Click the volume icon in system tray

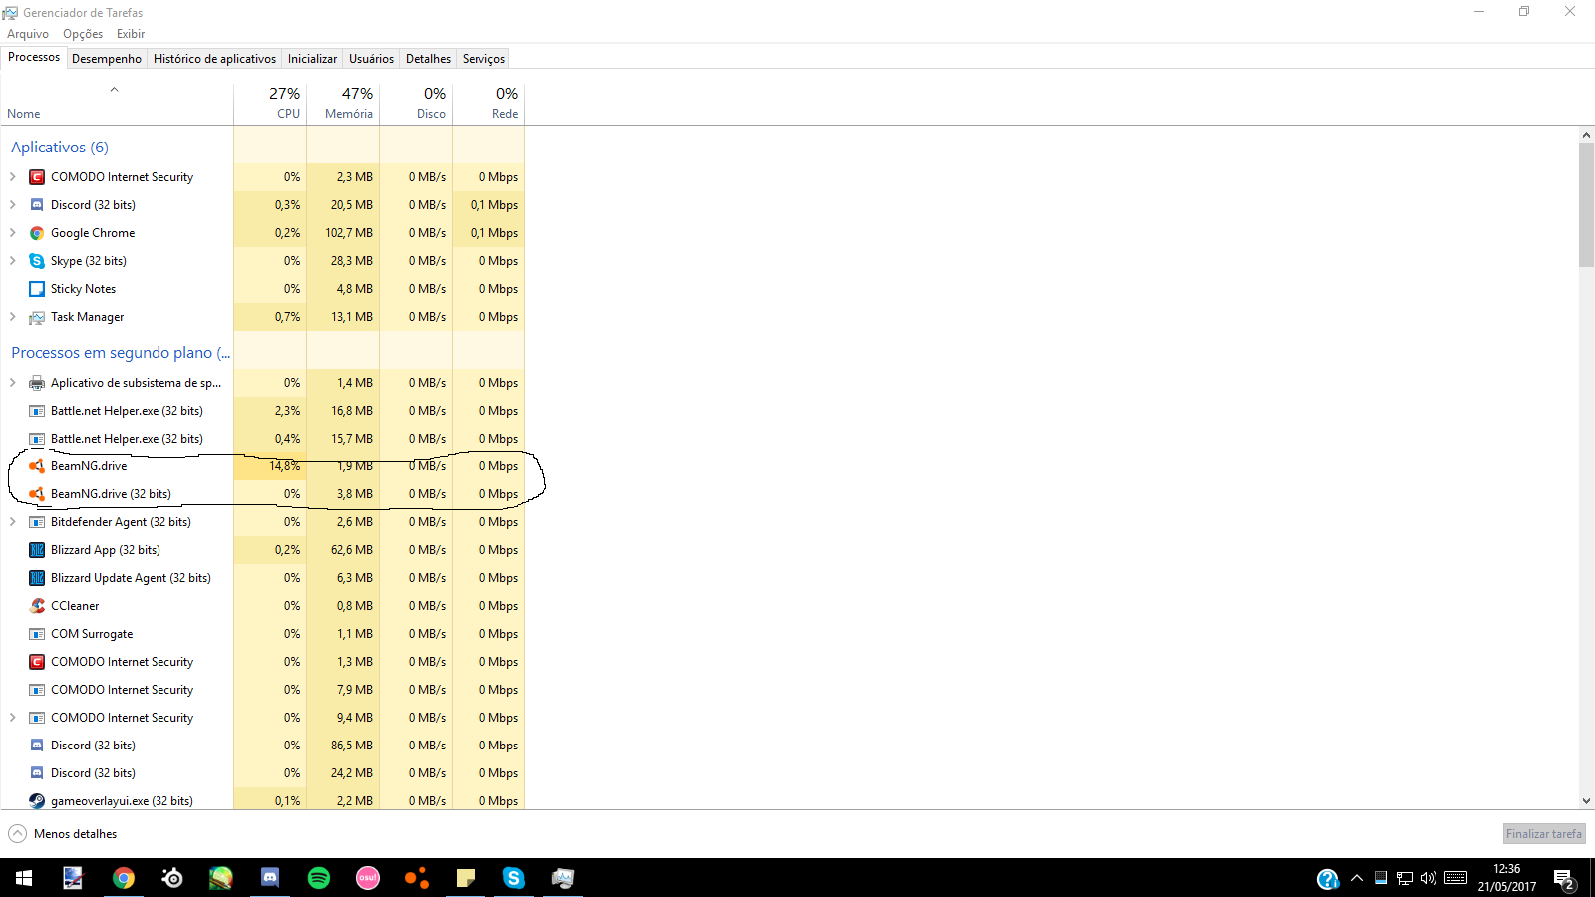pos(1429,878)
